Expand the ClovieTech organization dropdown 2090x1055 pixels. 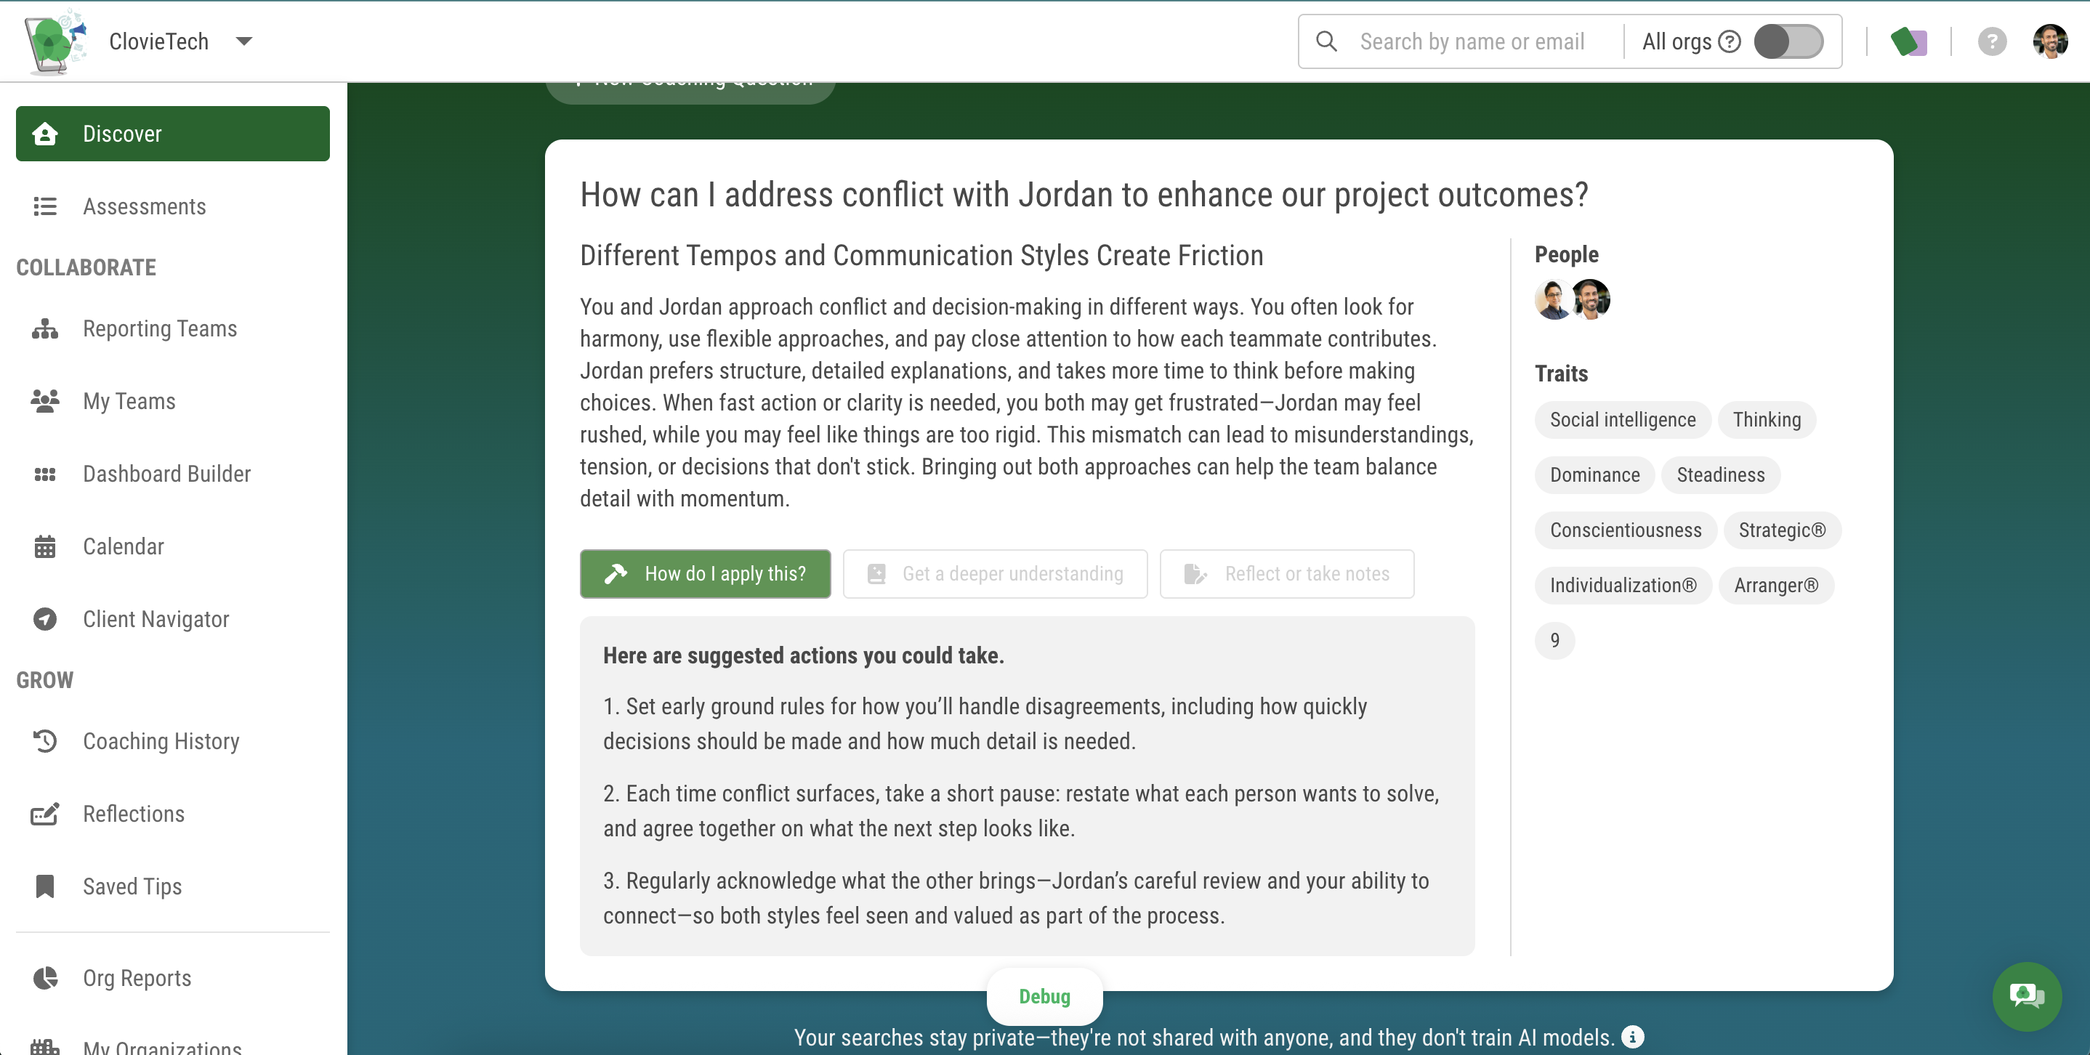(243, 41)
